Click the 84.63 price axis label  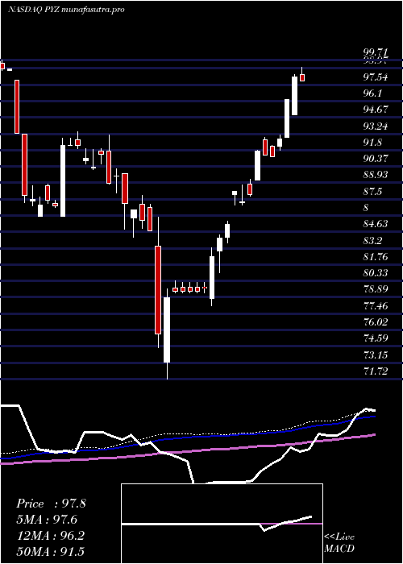(x=376, y=224)
